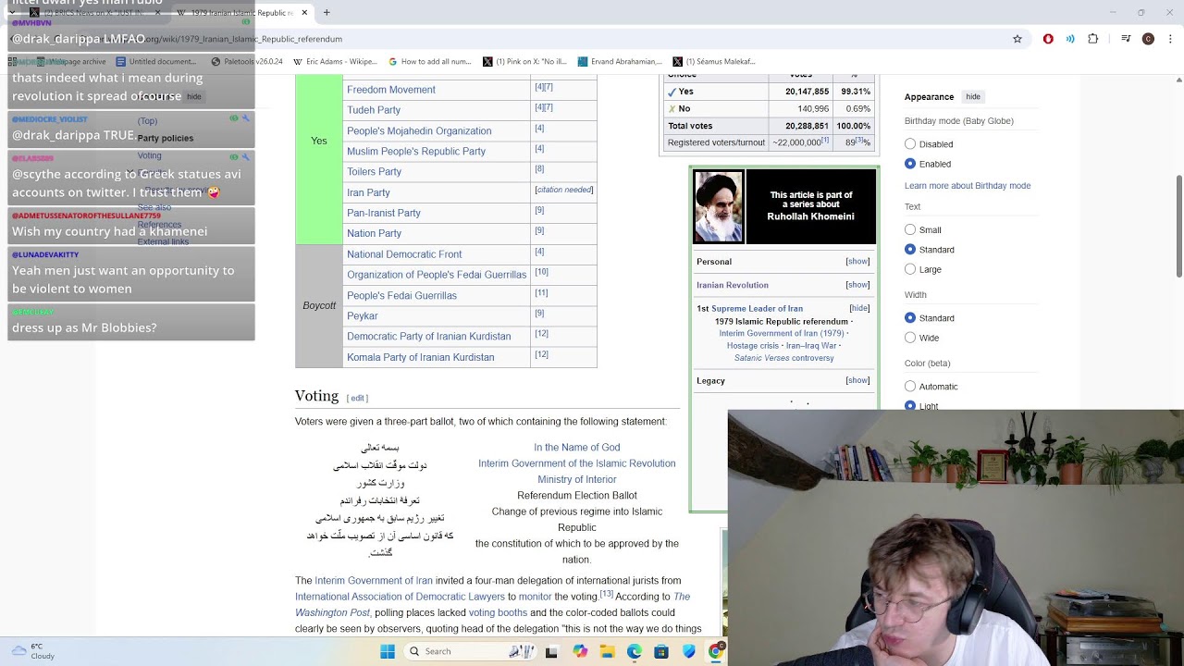
Task: Open Microsoft Store from the taskbar
Action: coord(661,651)
